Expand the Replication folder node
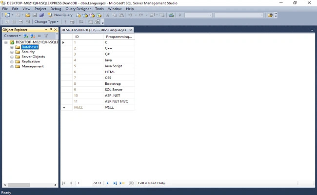This screenshot has height=195, width=317. (x=12, y=62)
